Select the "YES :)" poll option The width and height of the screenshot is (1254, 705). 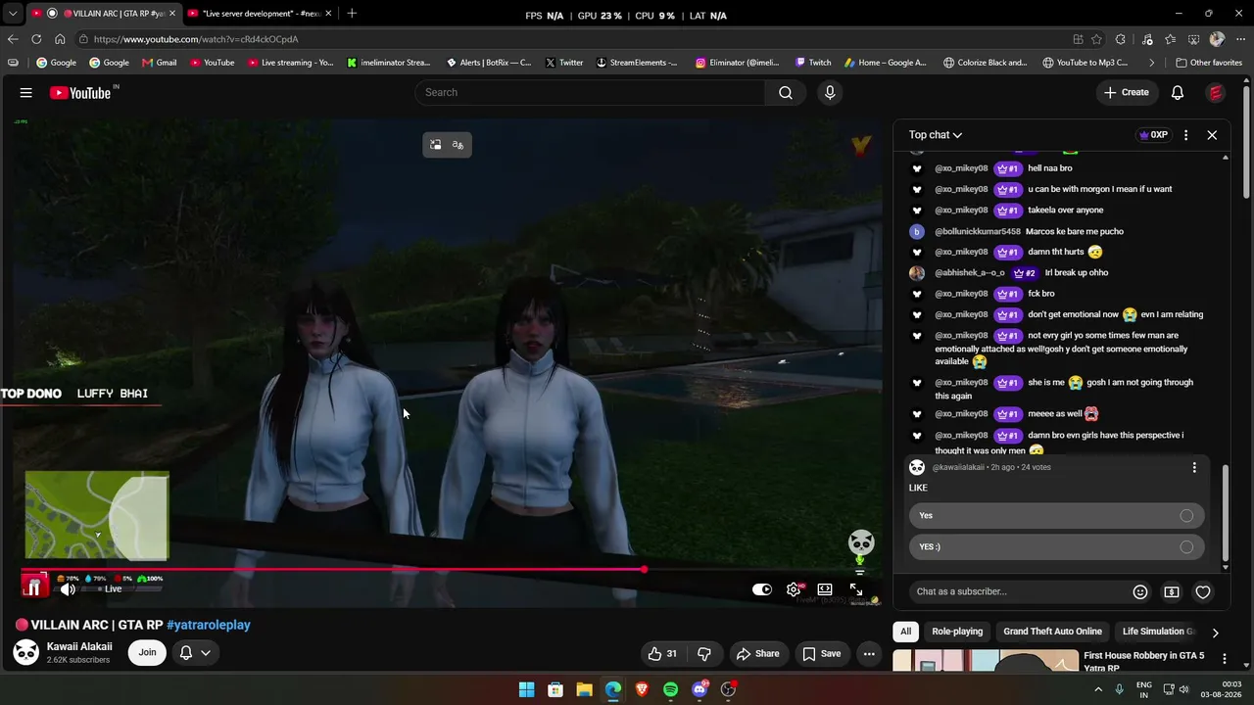1056,546
